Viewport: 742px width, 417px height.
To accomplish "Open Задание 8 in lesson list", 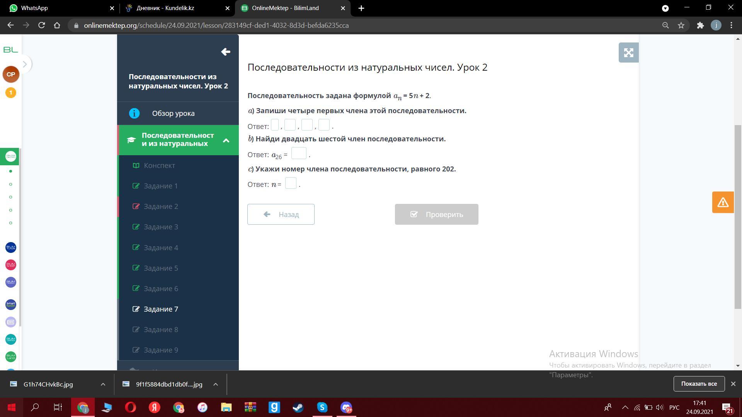I will tap(161, 329).
